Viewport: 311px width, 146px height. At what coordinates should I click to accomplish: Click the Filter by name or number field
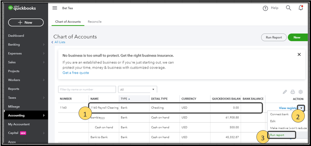(87, 89)
